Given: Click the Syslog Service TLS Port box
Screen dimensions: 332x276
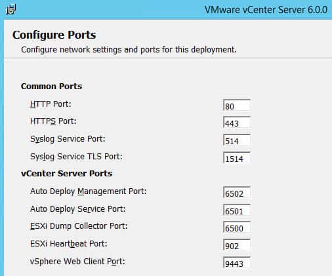Looking at the screenshot, I should coord(237,157).
